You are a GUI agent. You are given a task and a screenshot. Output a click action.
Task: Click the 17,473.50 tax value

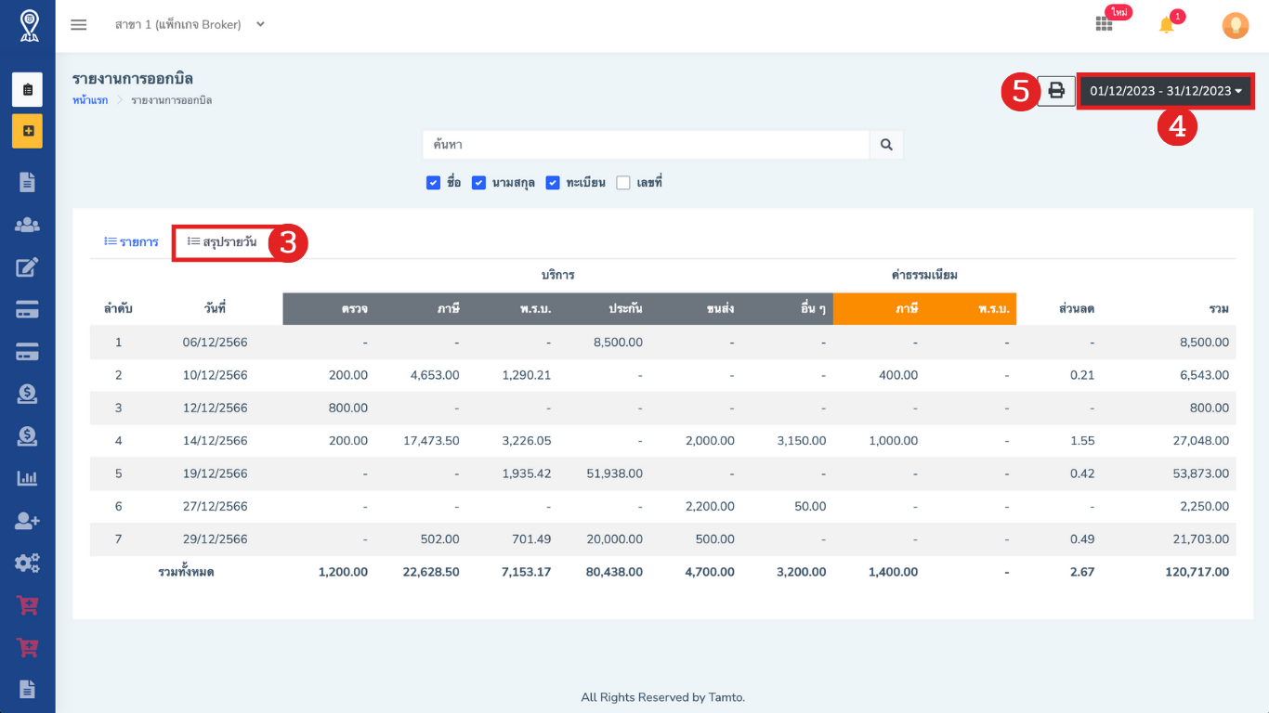pyautogui.click(x=431, y=441)
